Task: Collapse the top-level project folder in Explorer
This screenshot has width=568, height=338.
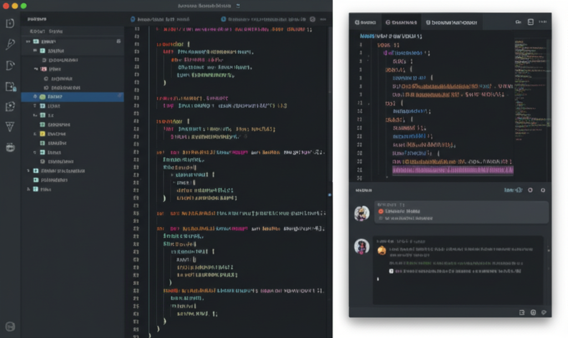Action: tap(28, 41)
